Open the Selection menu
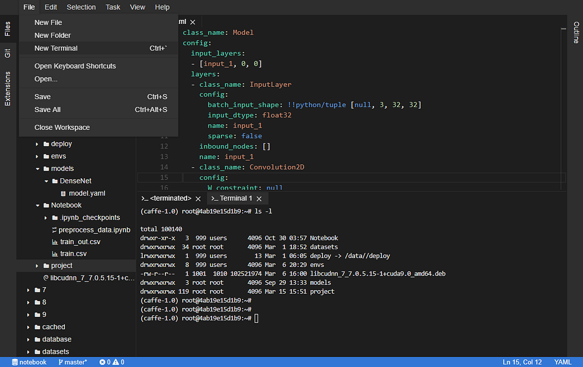The height and width of the screenshot is (367, 583). [81, 7]
